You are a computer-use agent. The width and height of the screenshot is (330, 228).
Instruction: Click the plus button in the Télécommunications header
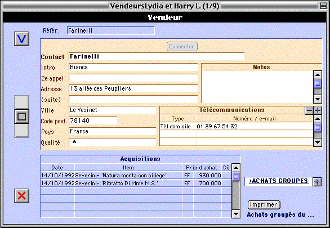(318, 110)
